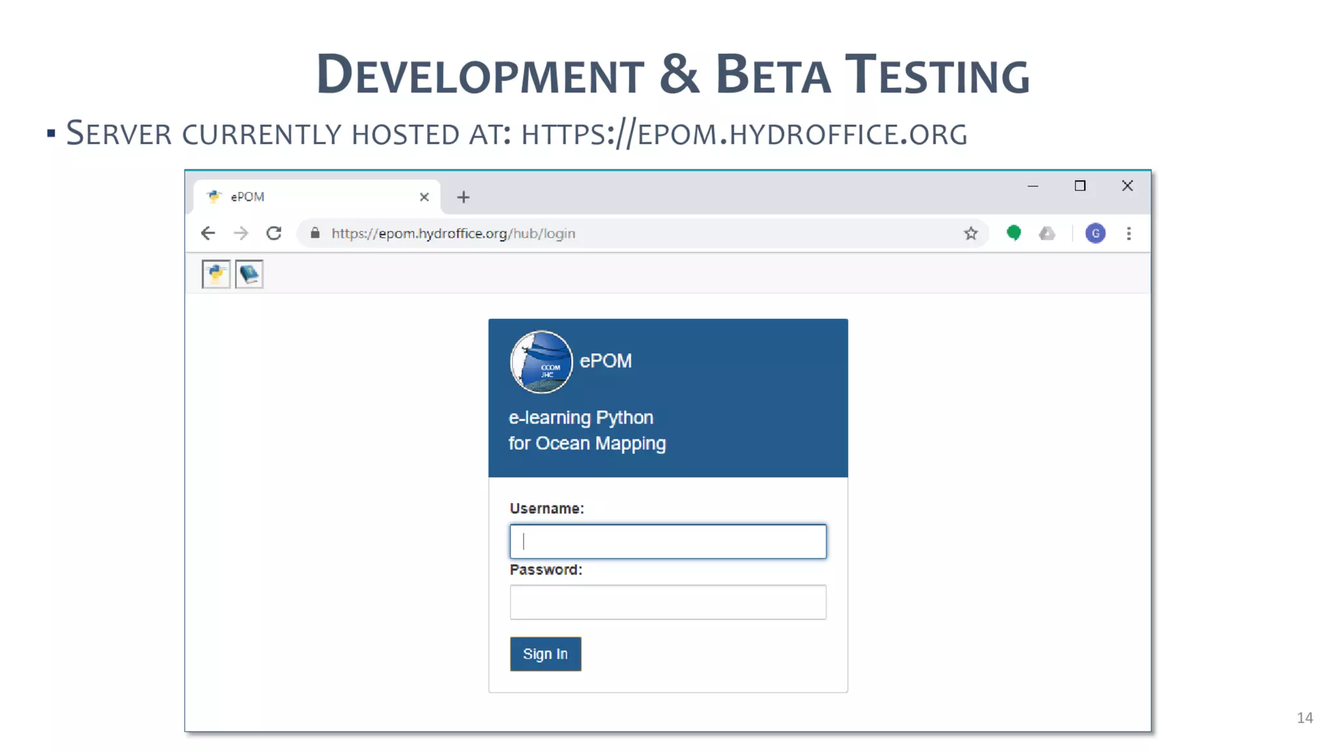Click the Password input field
1336x753 pixels.
(x=668, y=602)
